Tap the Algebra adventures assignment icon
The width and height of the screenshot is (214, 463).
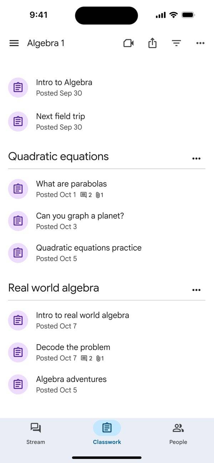coord(18,384)
